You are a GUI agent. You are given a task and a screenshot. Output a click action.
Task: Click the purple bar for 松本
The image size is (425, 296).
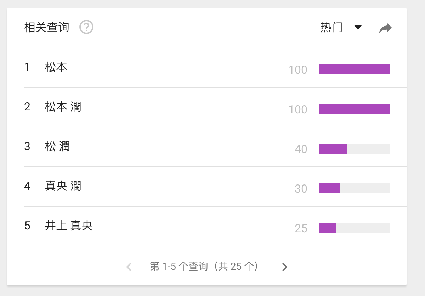[x=354, y=69]
